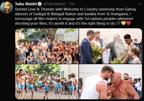Click the child dancer in bottom-left photo
Viewport: 144px width, 101px height.
coord(46,95)
